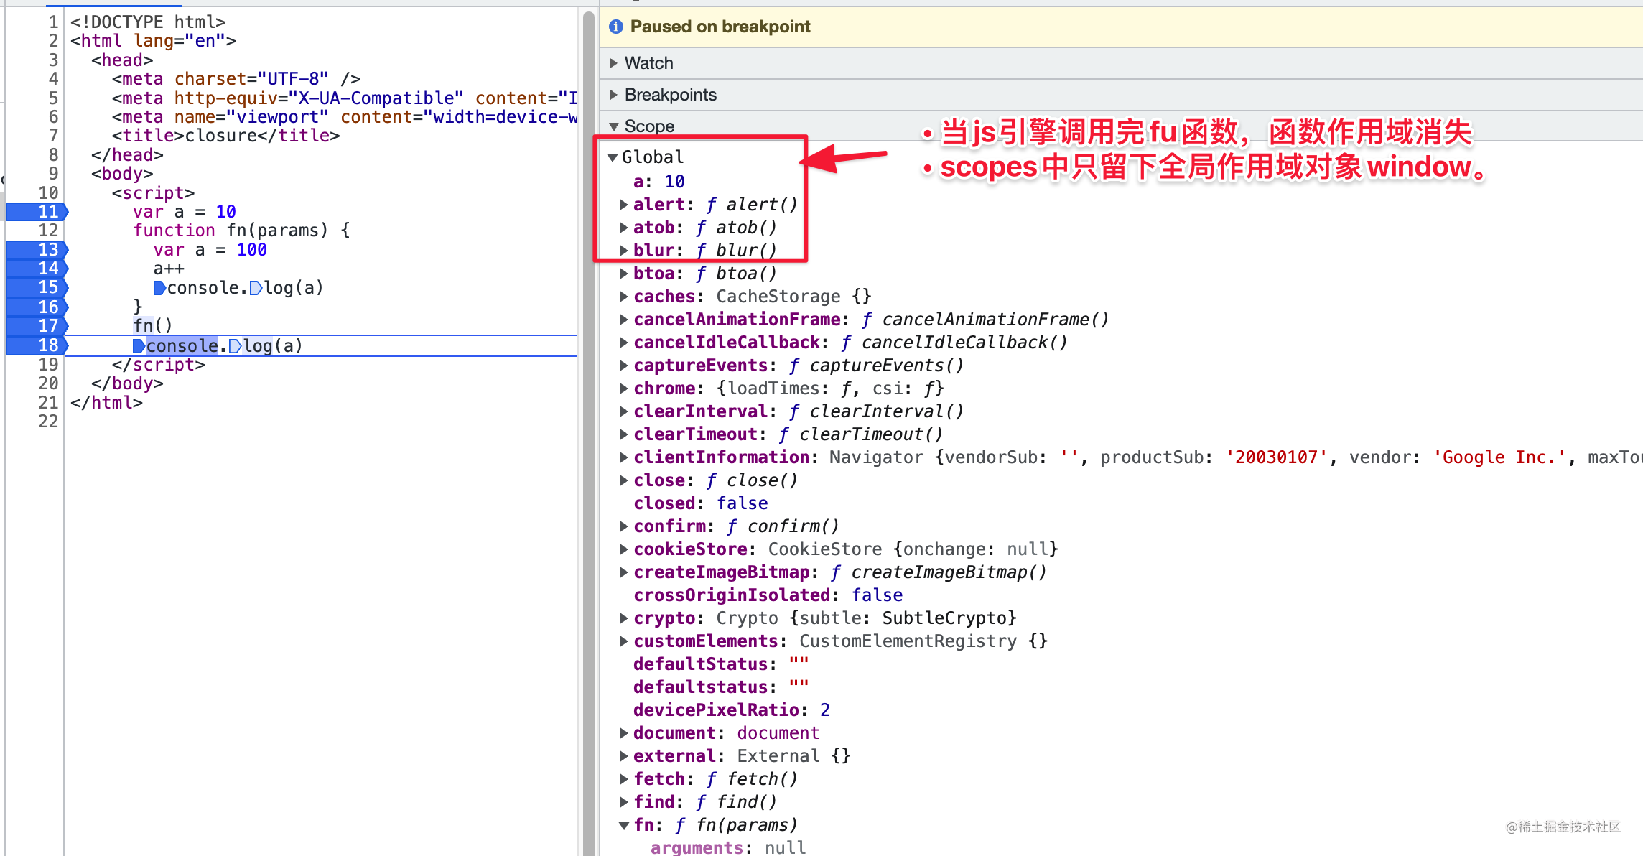1643x856 pixels.
Task: Click inline breakpoint marker before log on line 18
Action: [x=235, y=346]
